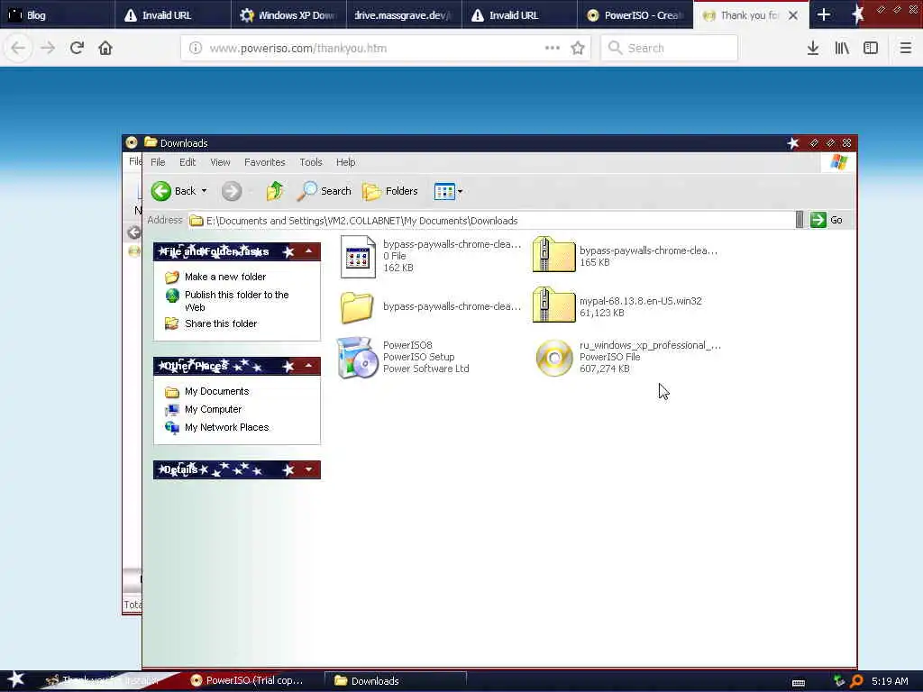The image size is (923, 692).
Task: Click the Firefox reload page icon
Action: coord(77,48)
